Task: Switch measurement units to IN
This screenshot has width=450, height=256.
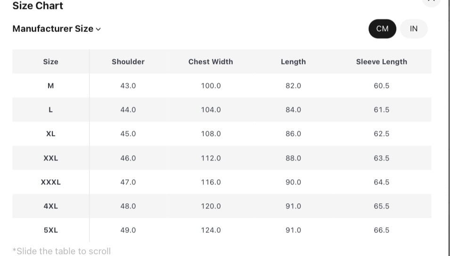Action: tap(414, 29)
